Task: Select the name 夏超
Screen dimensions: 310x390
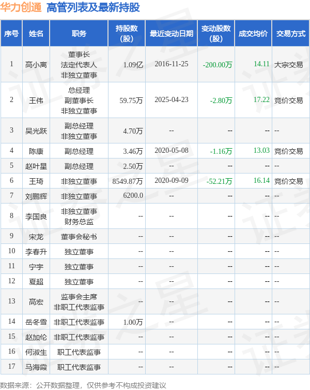Action: click(x=36, y=282)
